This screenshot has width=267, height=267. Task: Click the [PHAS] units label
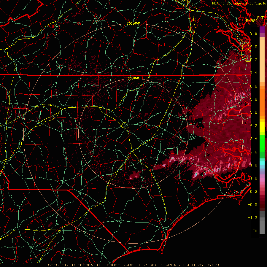(251, 21)
